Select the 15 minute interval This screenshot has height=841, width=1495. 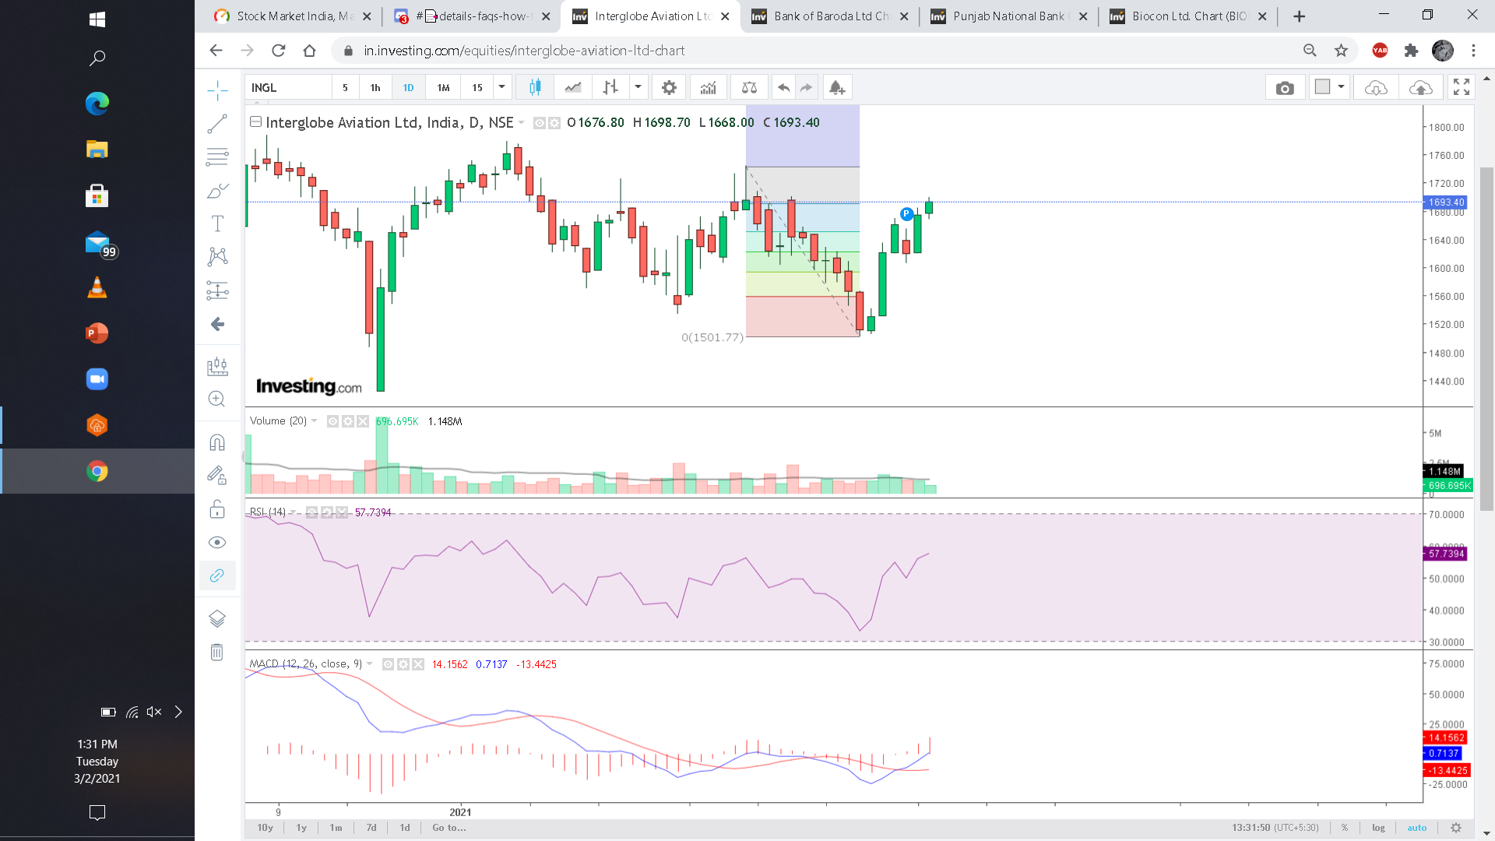(477, 87)
